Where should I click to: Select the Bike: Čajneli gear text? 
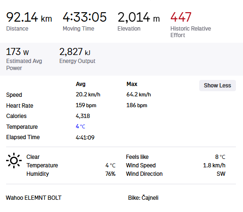(143, 198)
